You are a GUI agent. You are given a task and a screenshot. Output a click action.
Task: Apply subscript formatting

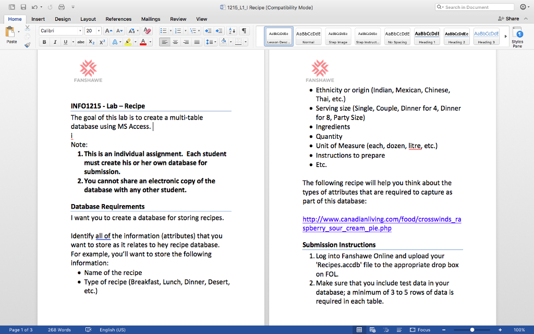click(91, 42)
